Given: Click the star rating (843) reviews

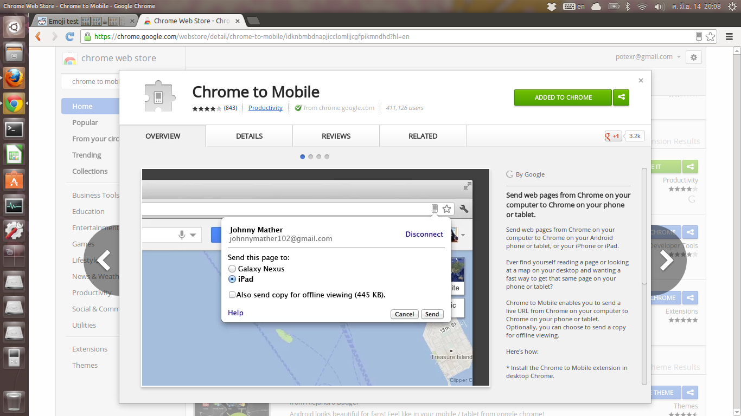Looking at the screenshot, I should (x=215, y=108).
